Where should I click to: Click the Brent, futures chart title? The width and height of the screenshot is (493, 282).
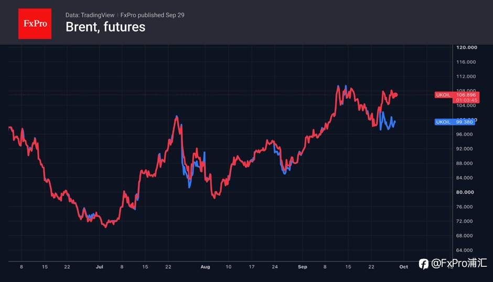(x=105, y=27)
